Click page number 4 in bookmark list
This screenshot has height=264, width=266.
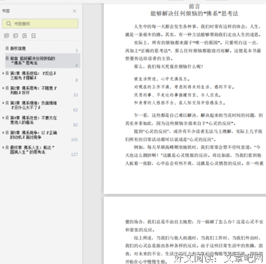[76, 65]
